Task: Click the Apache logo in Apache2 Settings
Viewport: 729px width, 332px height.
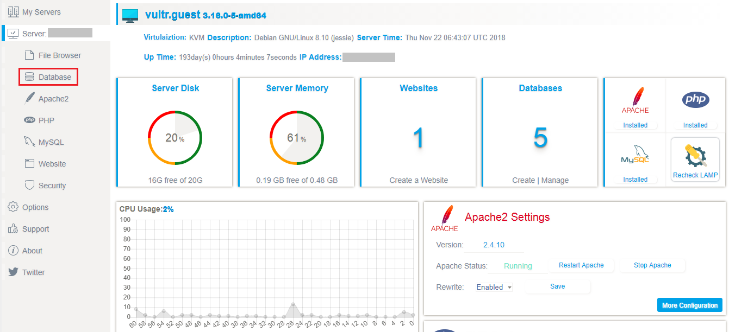Action: click(444, 218)
